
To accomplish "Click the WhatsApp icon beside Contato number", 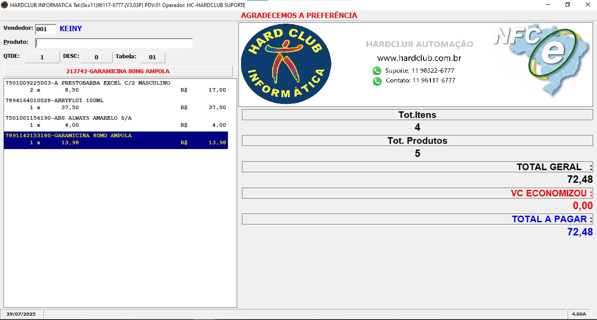I will coord(377,81).
